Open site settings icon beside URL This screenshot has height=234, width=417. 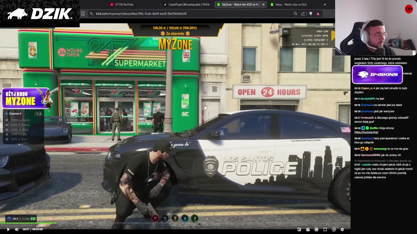91,14
